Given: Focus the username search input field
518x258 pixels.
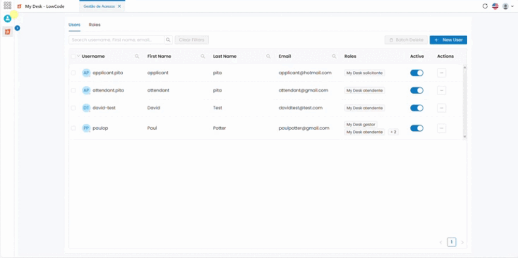Looking at the screenshot, I should tap(117, 40).
